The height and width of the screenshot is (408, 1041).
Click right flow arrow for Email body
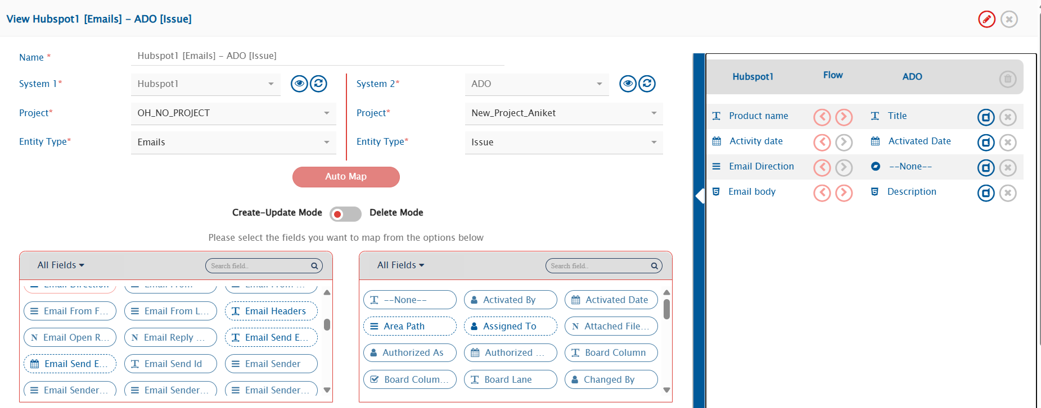click(844, 193)
